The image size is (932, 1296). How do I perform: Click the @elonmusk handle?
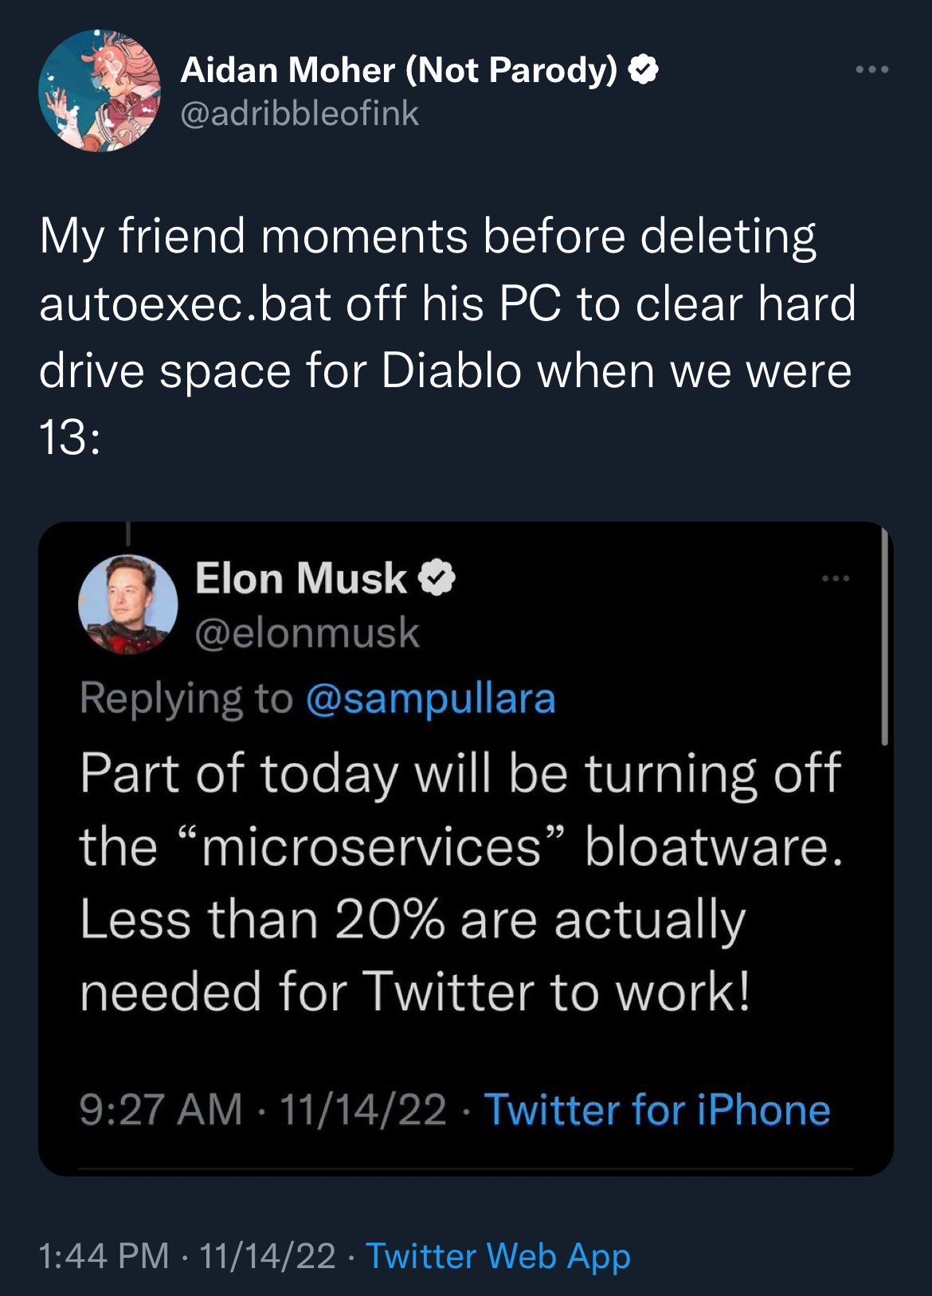point(307,632)
